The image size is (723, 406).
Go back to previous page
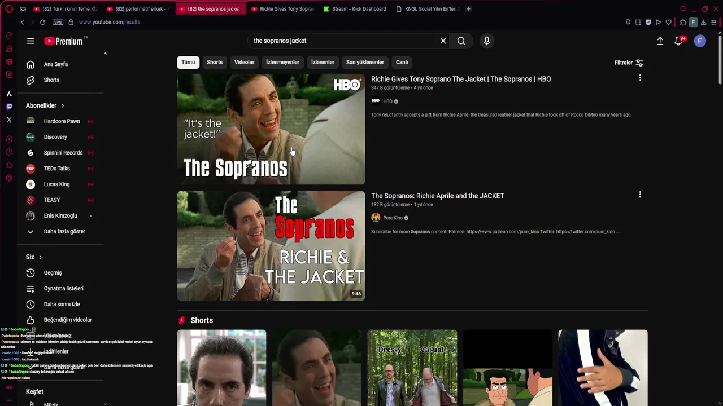[x=22, y=22]
